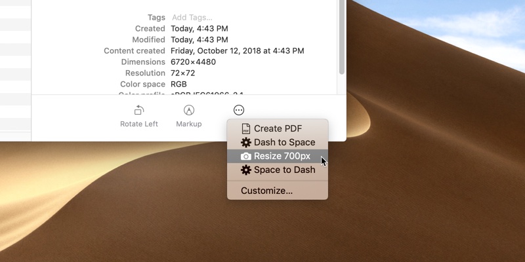Open Customize... from the menu
Image resolution: width=525 pixels, height=262 pixels.
(266, 191)
